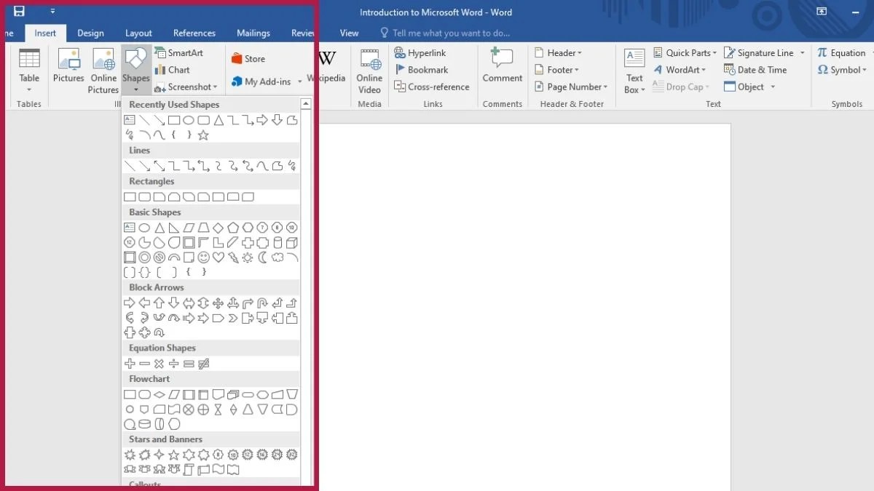This screenshot has height=491, width=874.
Task: Pick the Flowchart Collate hourglass shape
Action: point(218,410)
